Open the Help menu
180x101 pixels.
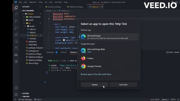pyautogui.click(x=66, y=2)
